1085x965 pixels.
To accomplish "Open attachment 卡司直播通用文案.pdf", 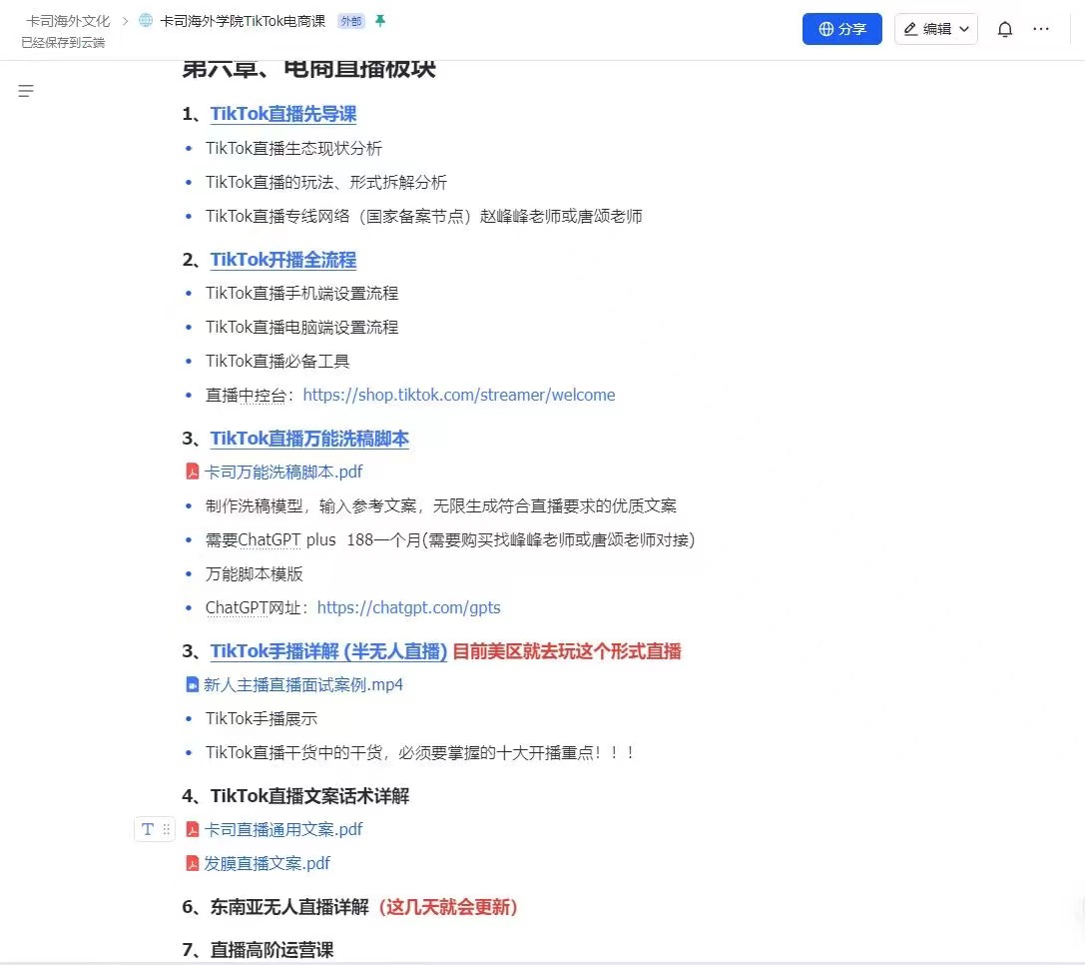I will click(x=283, y=829).
